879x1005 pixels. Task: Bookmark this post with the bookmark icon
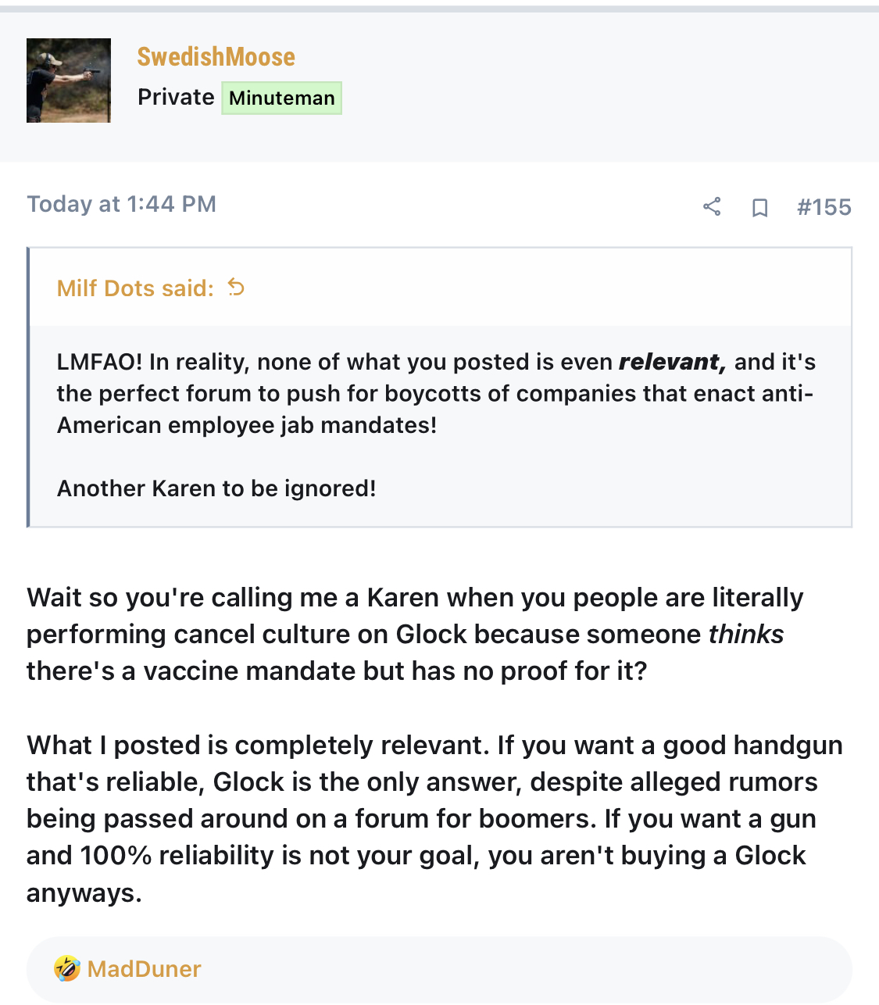pos(759,208)
